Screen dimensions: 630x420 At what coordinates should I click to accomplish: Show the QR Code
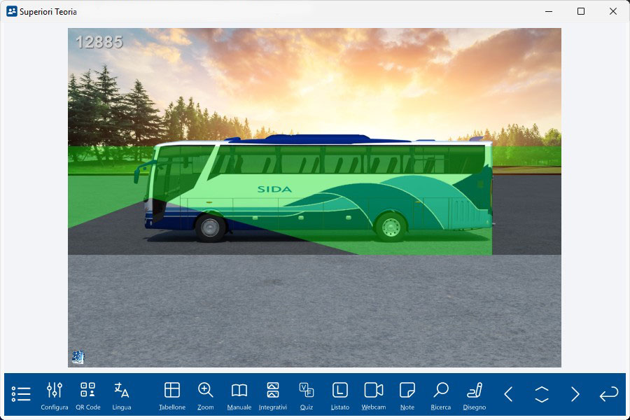(x=88, y=395)
